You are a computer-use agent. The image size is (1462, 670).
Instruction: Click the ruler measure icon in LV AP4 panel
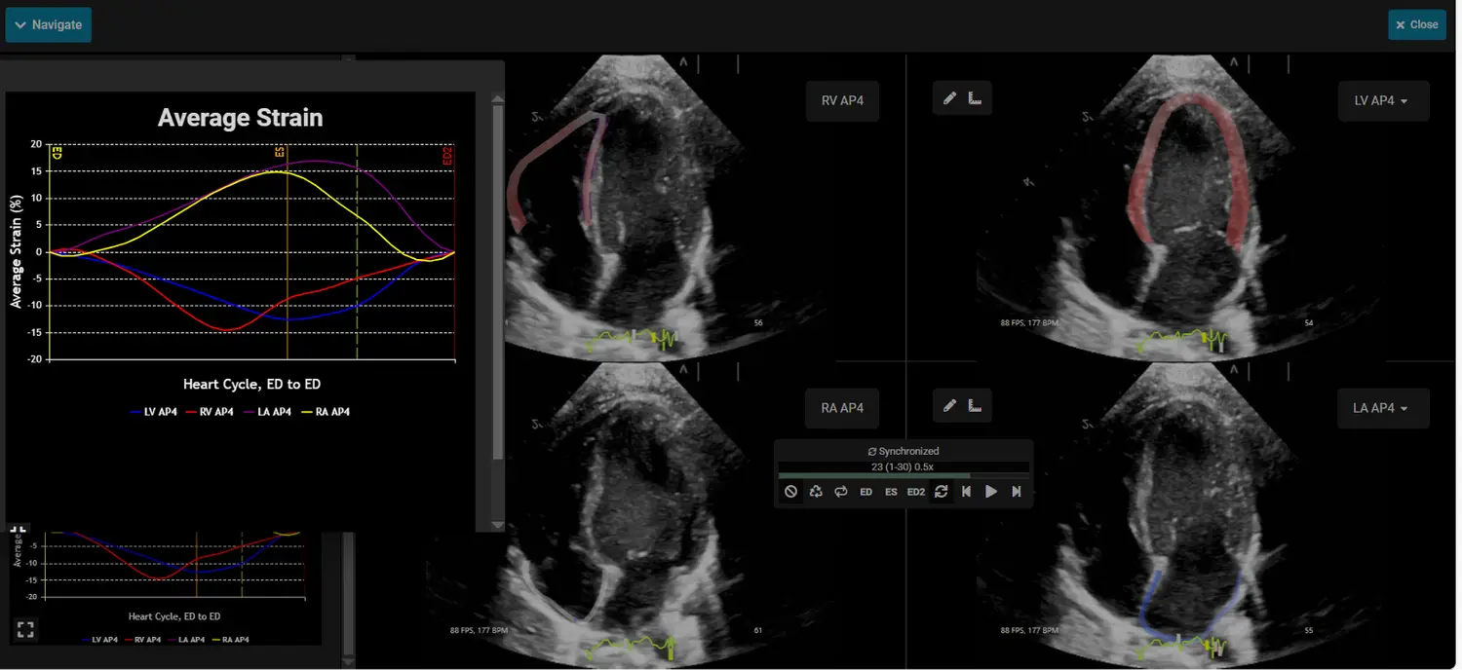coord(975,98)
